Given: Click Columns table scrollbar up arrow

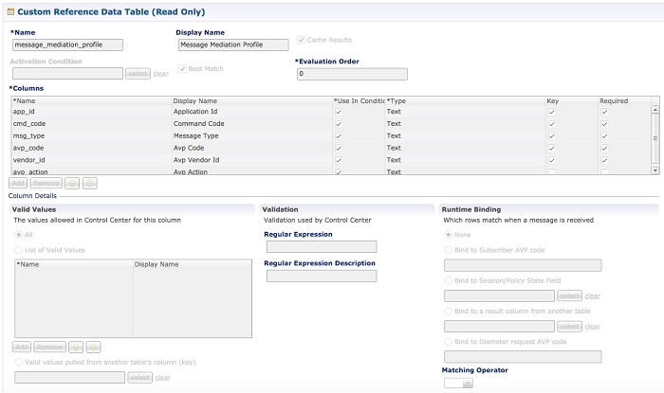Looking at the screenshot, I should [655, 110].
